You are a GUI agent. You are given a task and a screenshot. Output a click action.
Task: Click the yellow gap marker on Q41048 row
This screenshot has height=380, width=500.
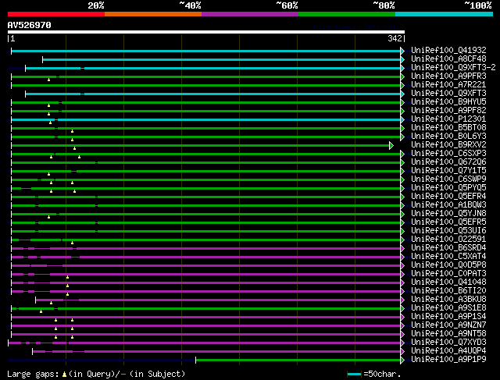(x=67, y=285)
